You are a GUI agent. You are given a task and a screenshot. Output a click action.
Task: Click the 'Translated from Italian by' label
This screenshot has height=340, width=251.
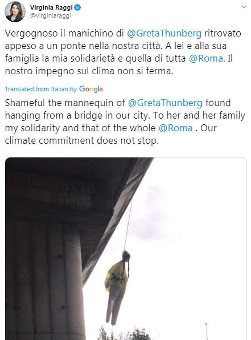tap(41, 89)
